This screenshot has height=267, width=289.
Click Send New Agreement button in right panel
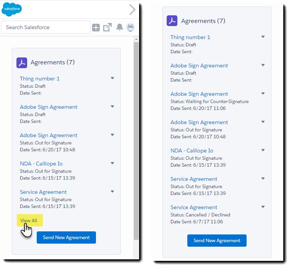217,241
